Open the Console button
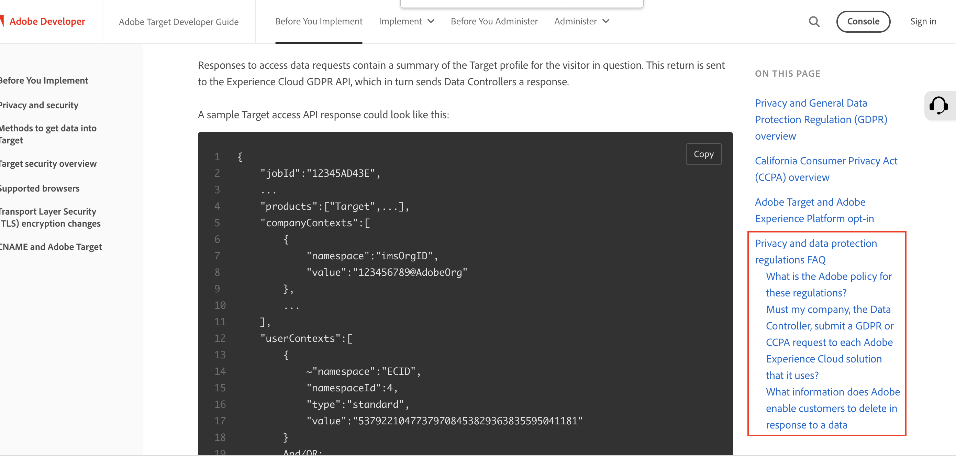The height and width of the screenshot is (456, 956). tap(863, 22)
